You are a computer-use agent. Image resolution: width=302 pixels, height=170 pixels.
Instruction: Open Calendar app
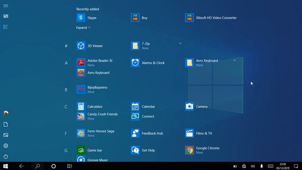coord(143,107)
